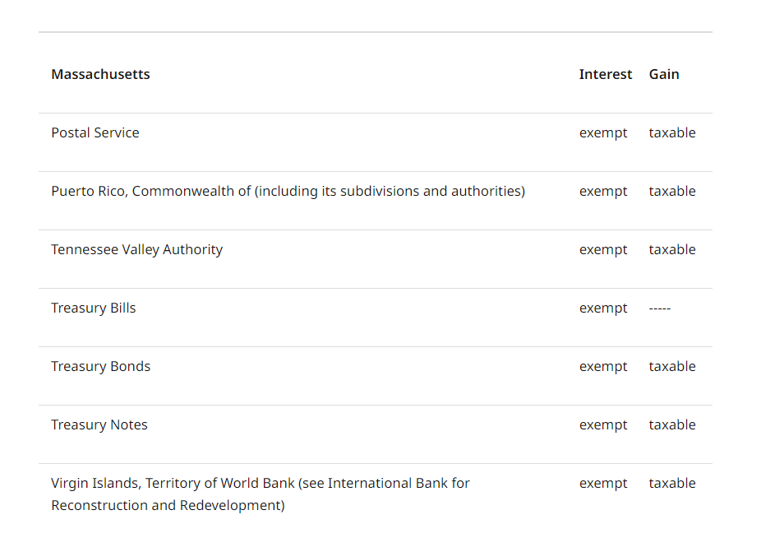Click Tennessee Valley Authority's 'exempt' interest cell
The height and width of the screenshot is (538, 775).
[603, 249]
